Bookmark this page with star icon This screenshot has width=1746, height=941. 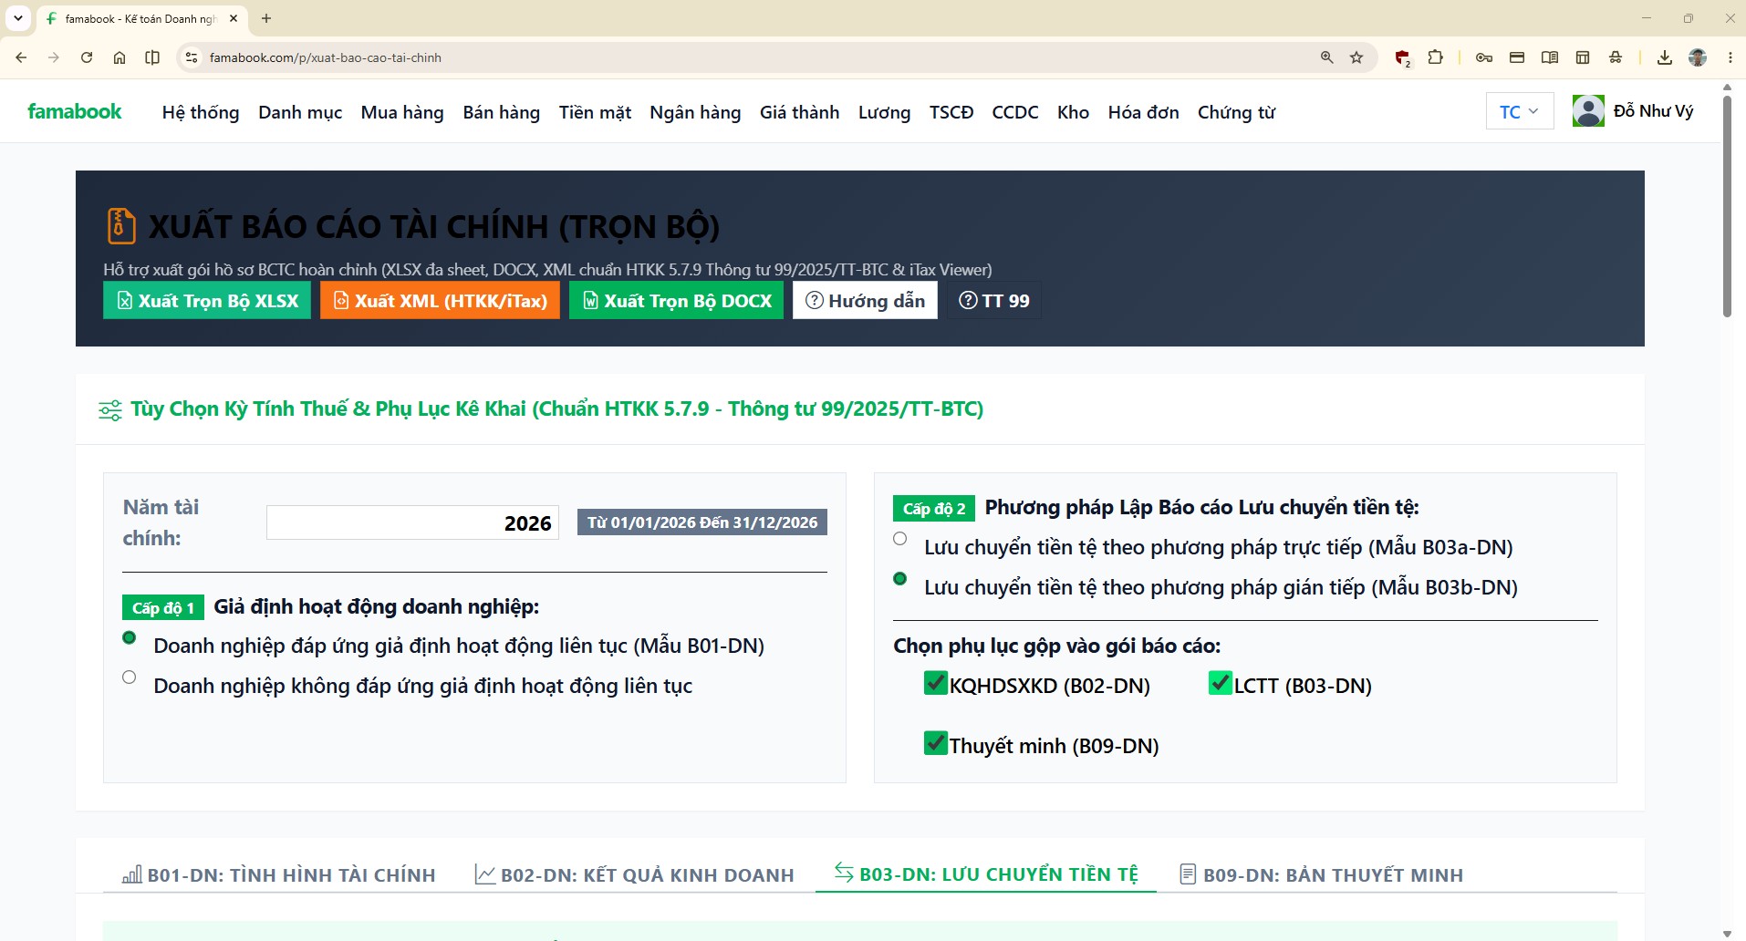click(1356, 57)
